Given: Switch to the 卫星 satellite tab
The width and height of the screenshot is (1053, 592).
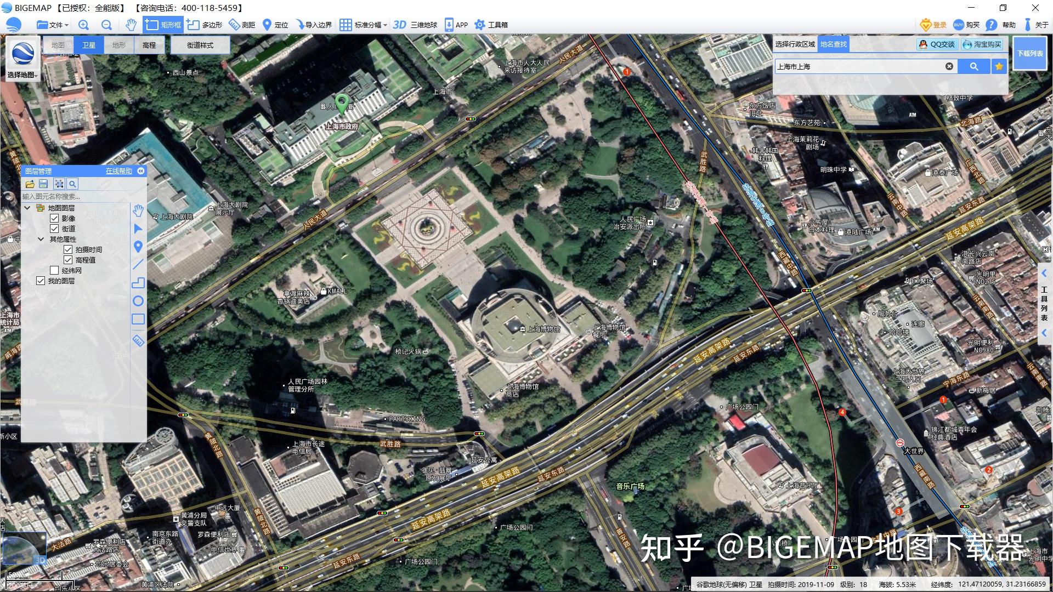Looking at the screenshot, I should [89, 45].
